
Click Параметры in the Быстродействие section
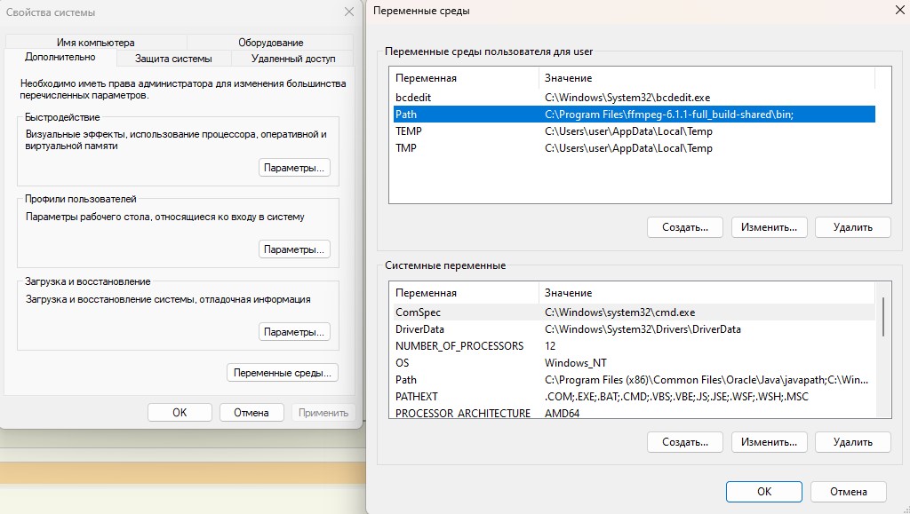[295, 168]
